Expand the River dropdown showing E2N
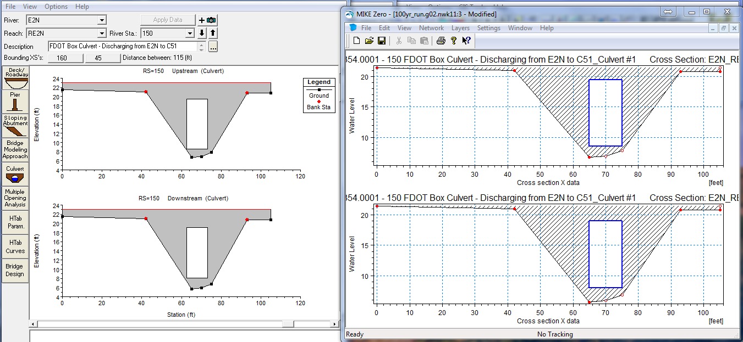Viewport: 743px width, 342px height. tap(102, 20)
